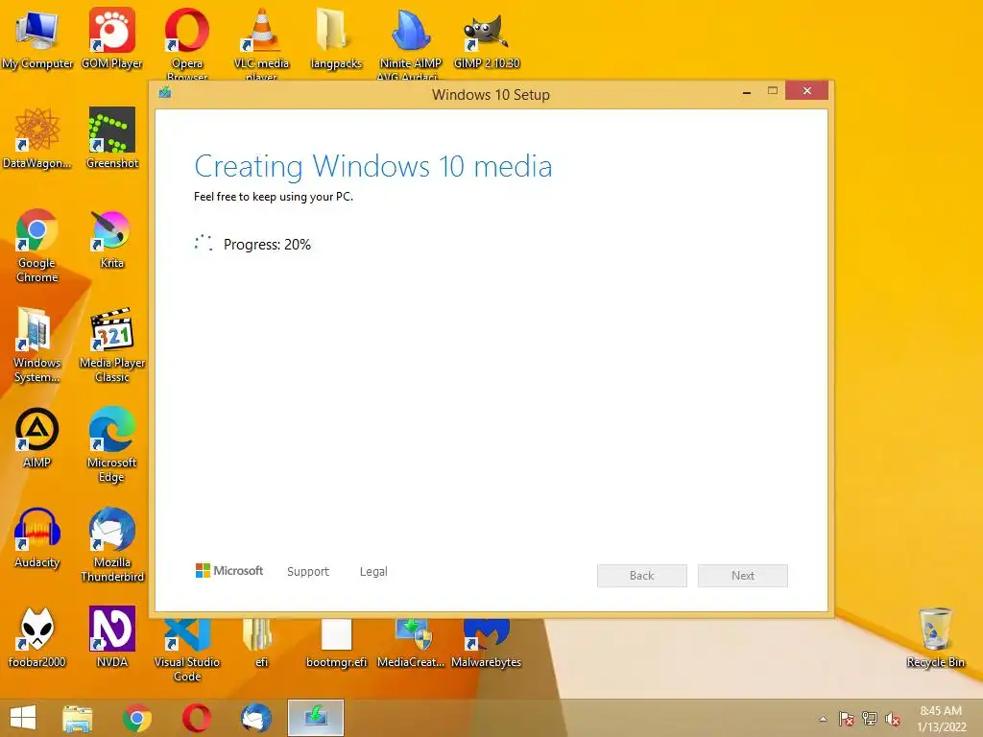Select Ninite AIMP AVG installer icon
This screenshot has width=983, height=737.
(x=411, y=42)
